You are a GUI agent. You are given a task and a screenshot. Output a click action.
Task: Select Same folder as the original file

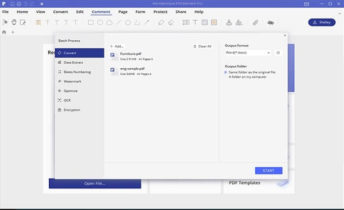pyautogui.click(x=250, y=72)
